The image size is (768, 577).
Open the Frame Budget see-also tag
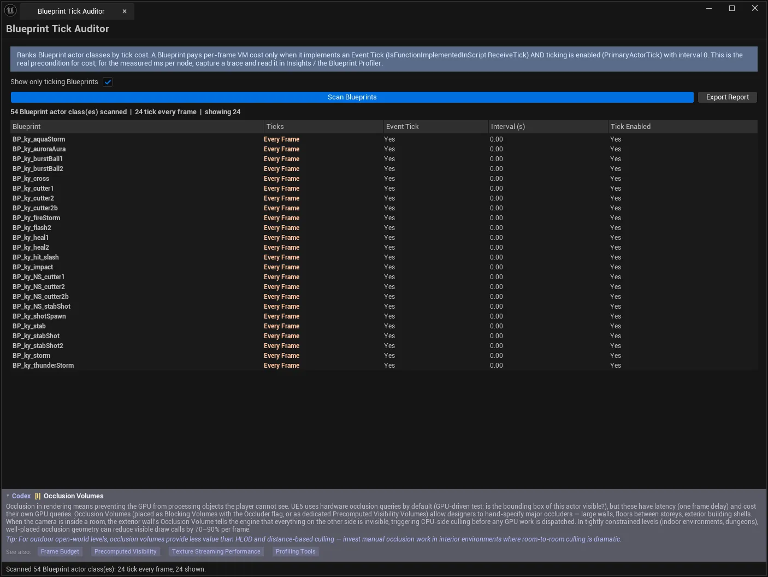pos(60,552)
